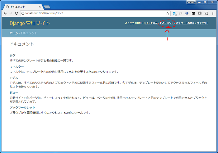Click the パスワードの変更 link
The width and height of the screenshot is (218, 153).
tap(185, 23)
